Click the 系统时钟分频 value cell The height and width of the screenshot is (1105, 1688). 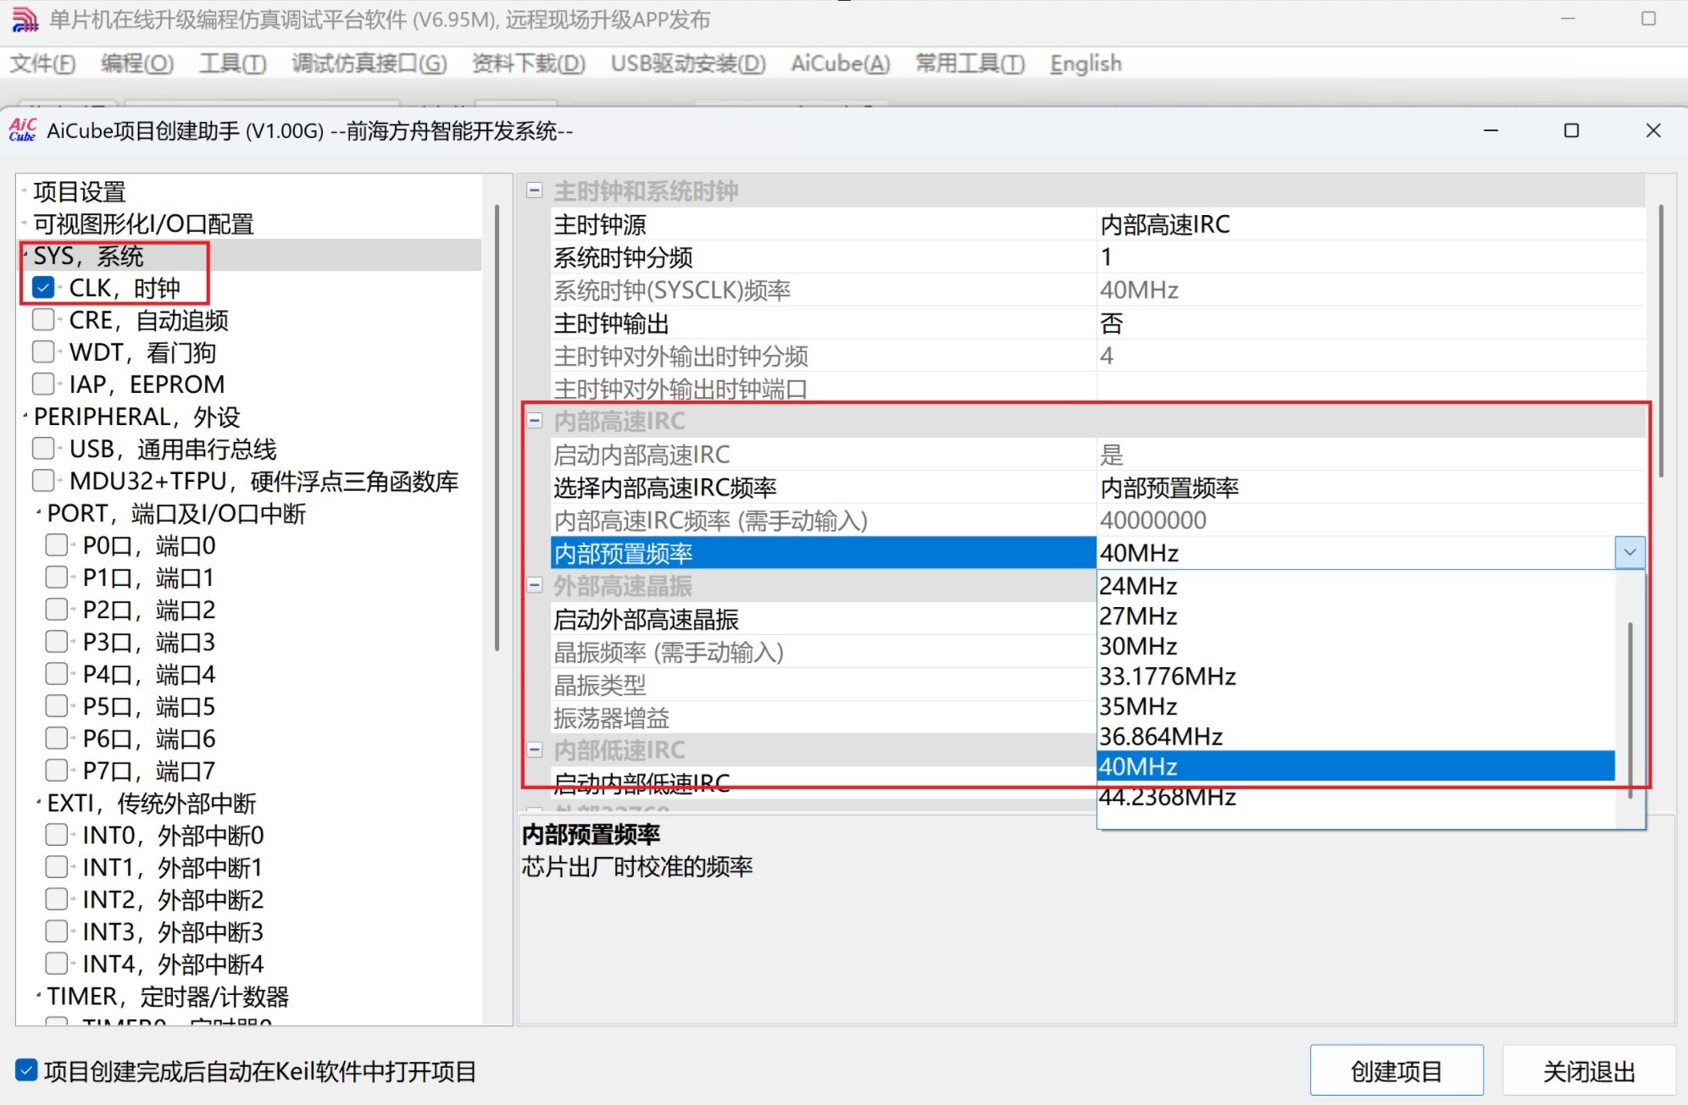[x=1370, y=257]
